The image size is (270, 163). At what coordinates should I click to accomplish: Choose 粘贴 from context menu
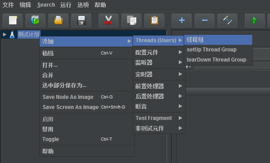pos(86,53)
